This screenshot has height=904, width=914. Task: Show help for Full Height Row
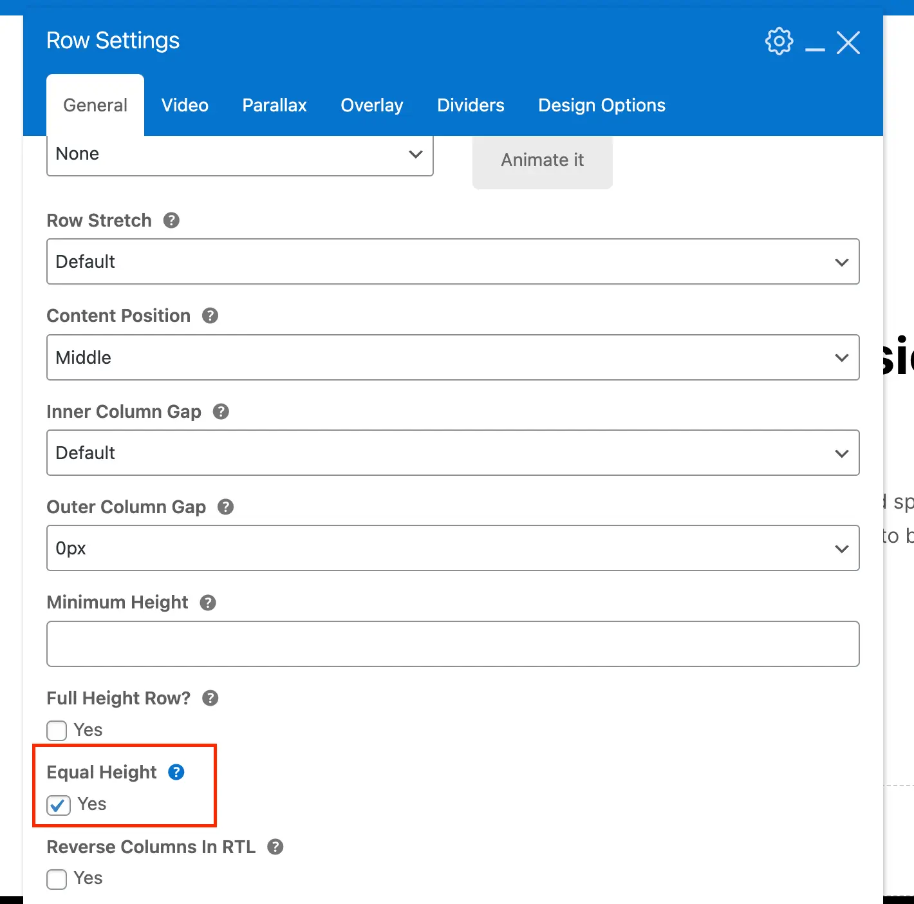coord(210,698)
